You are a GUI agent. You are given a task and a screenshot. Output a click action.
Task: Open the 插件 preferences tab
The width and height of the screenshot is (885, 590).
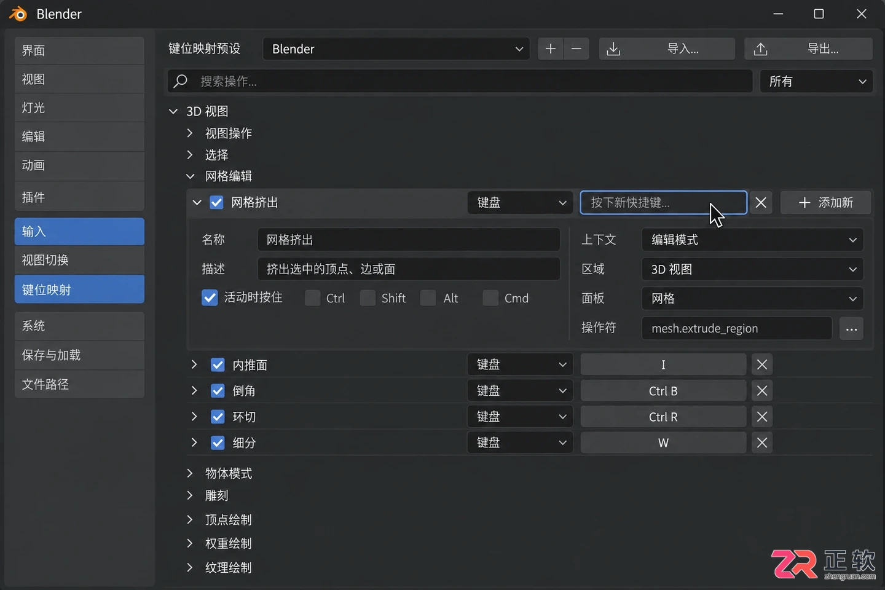pos(79,197)
